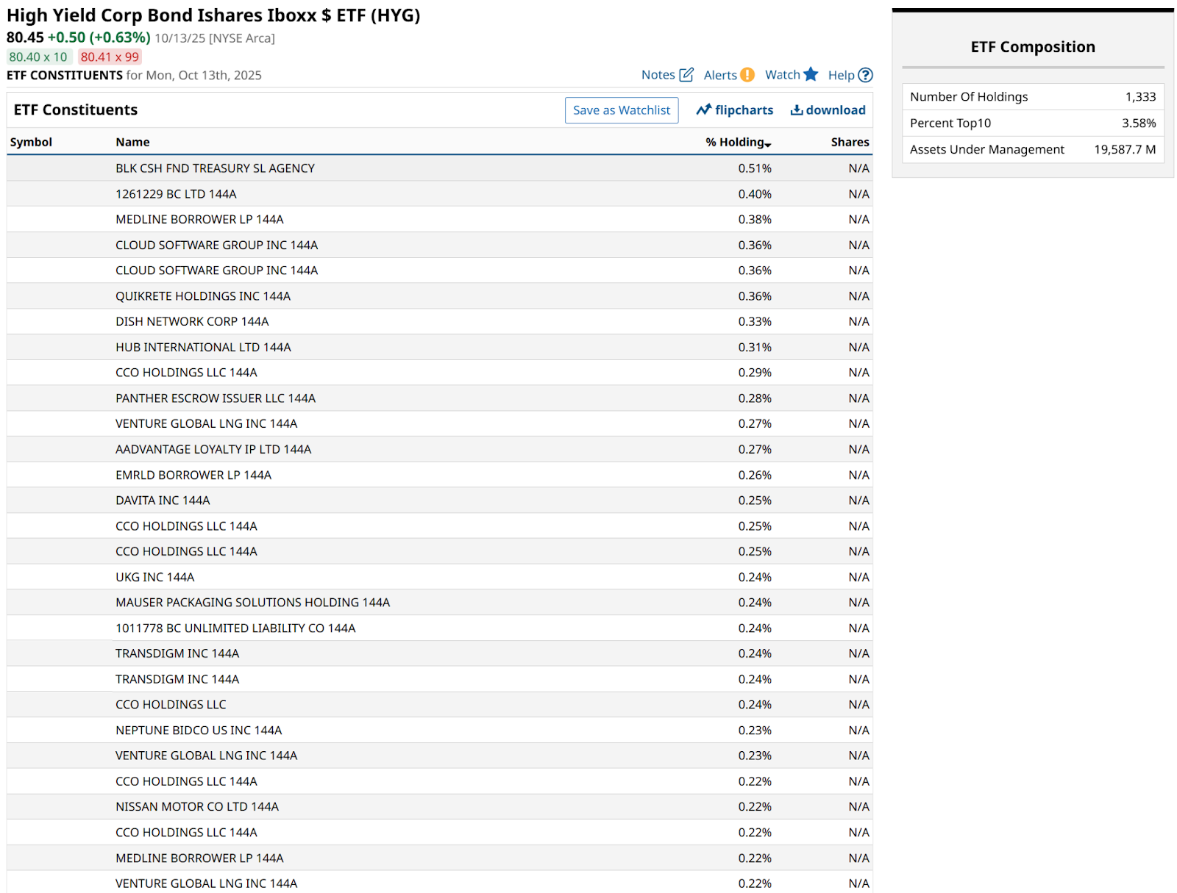Click the green bid quote 80.40 x 10

pyautogui.click(x=38, y=57)
